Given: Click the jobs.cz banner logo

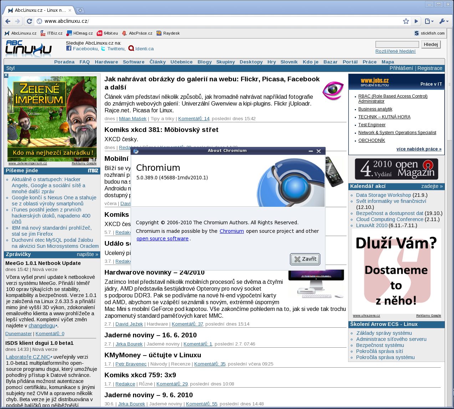Looking at the screenshot, I should pyautogui.click(x=375, y=82).
